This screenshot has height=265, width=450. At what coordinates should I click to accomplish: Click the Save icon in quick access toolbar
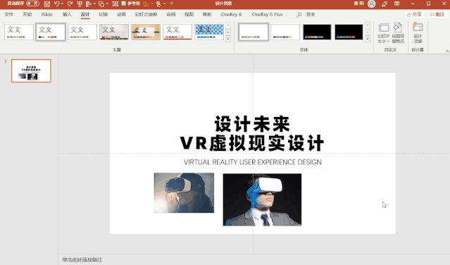tap(47, 4)
